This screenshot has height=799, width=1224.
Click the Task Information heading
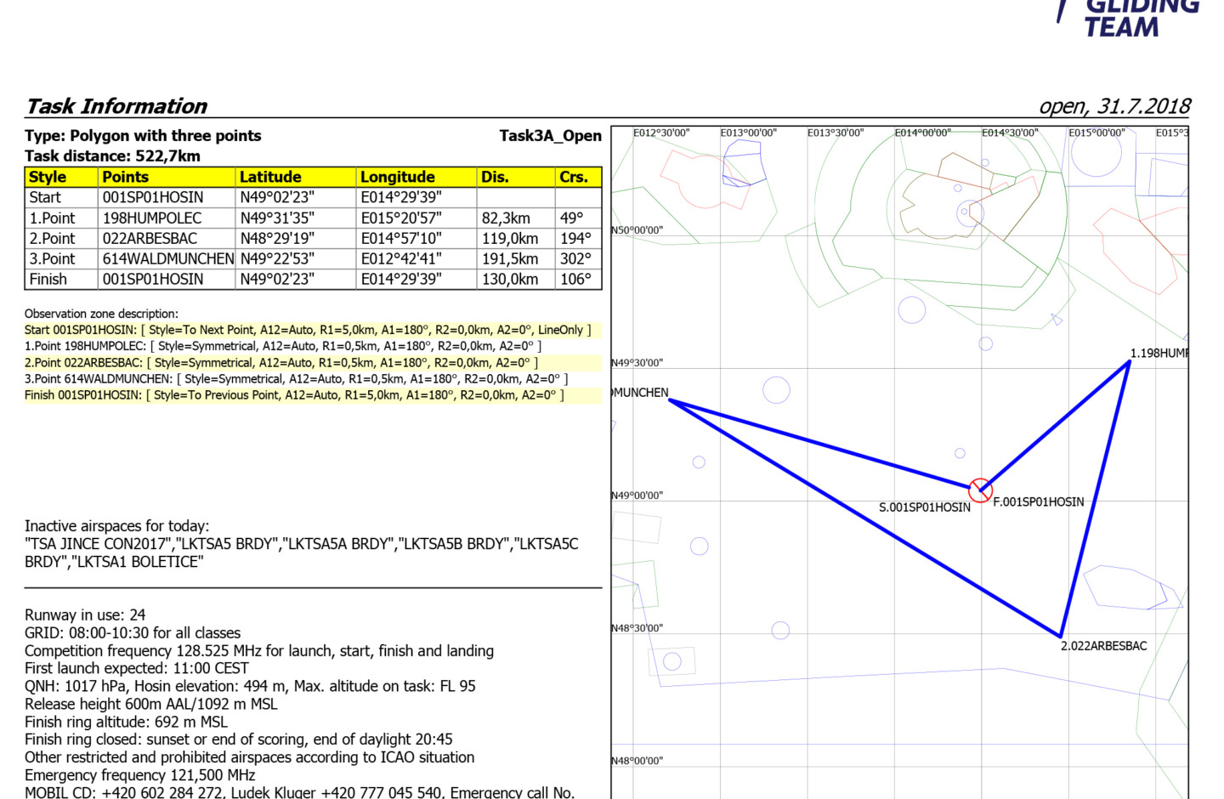[x=116, y=106]
